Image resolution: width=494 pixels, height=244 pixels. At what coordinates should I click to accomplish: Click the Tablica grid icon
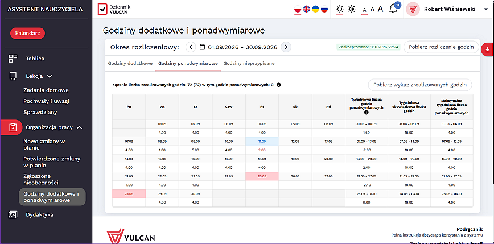13,59
